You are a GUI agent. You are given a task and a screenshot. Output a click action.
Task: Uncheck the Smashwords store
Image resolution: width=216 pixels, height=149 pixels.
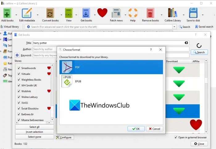point(19,68)
